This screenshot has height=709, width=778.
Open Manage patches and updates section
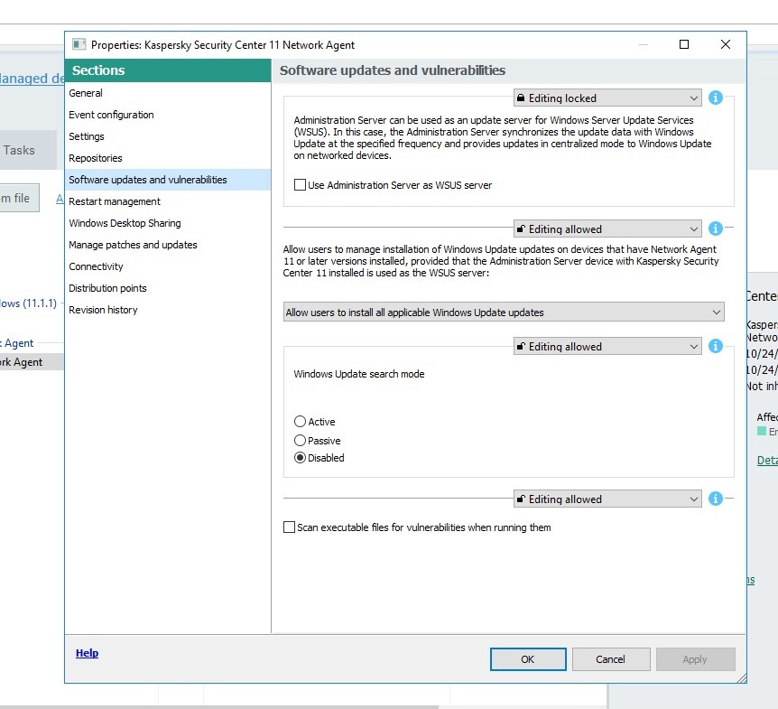[x=168, y=245]
